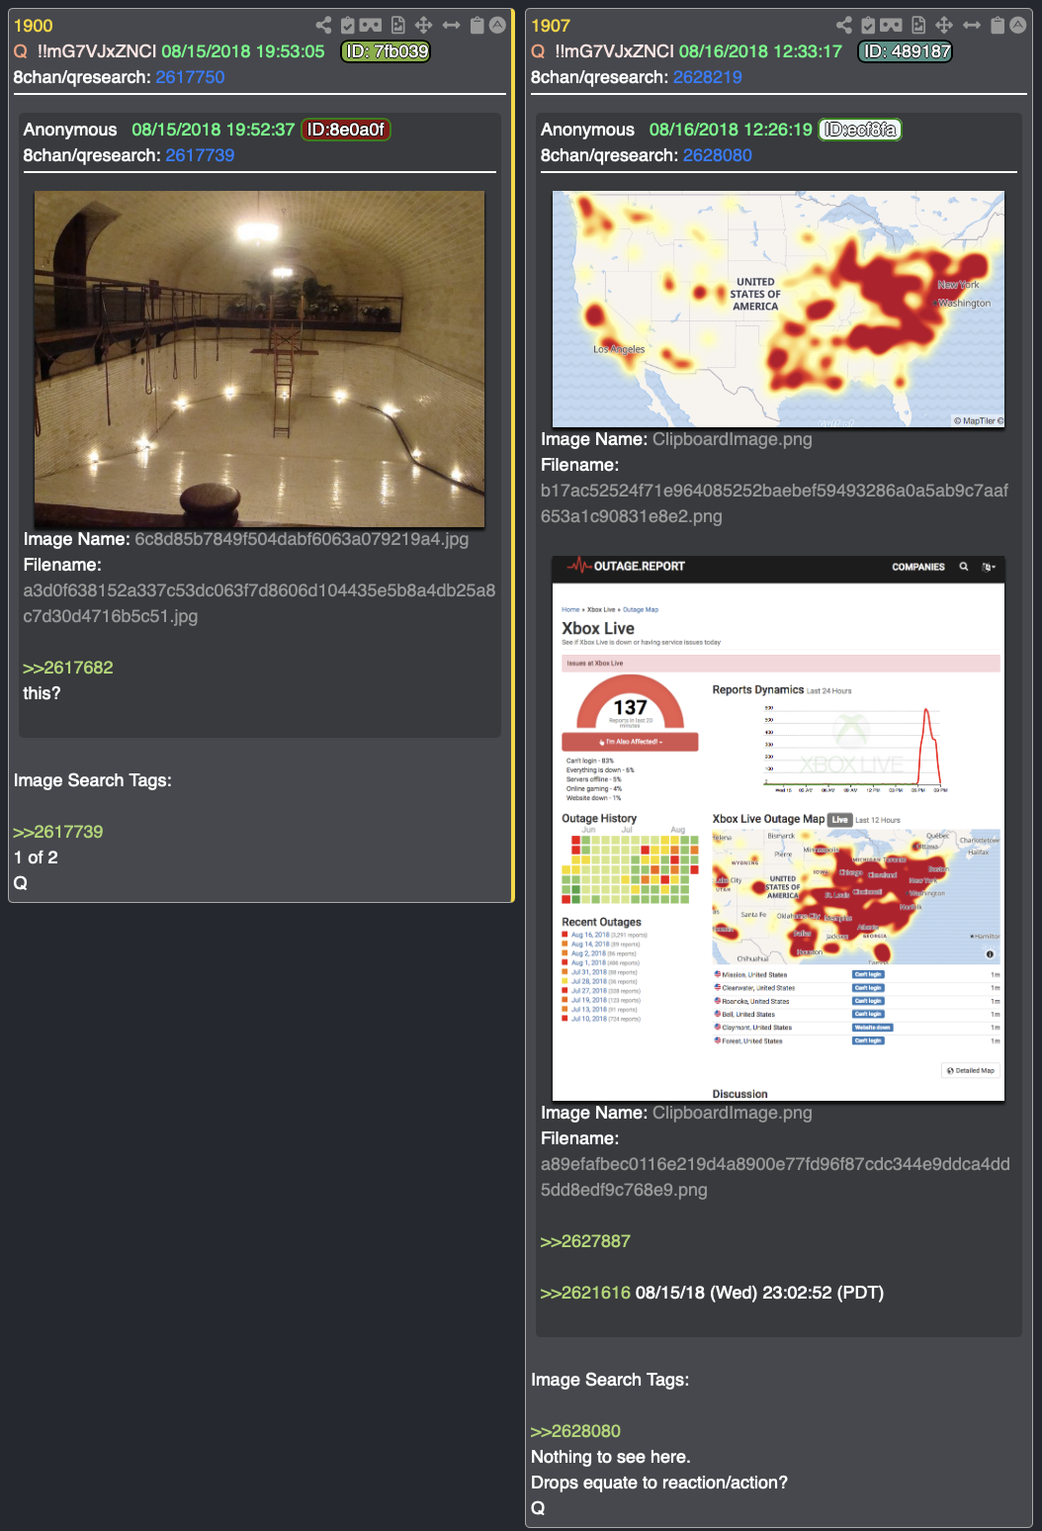The image size is (1042, 1531).
Task: Click the circled up-arrow icon on post 1900
Action: coord(497,25)
